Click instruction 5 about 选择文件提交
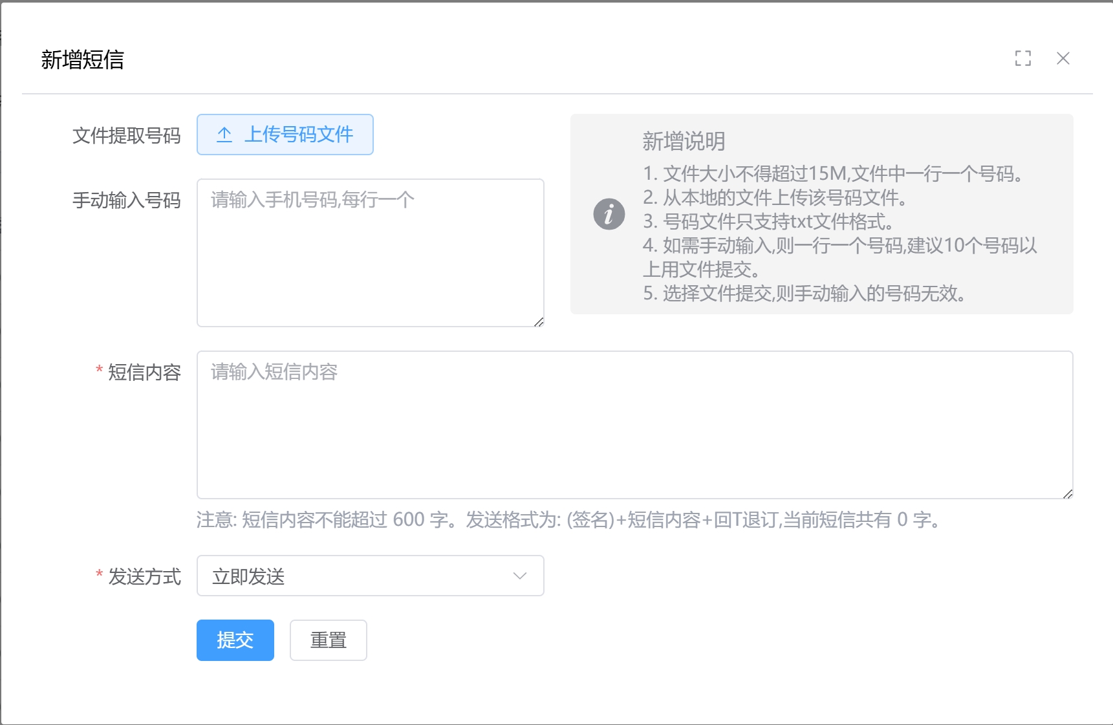The image size is (1113, 725). [805, 293]
